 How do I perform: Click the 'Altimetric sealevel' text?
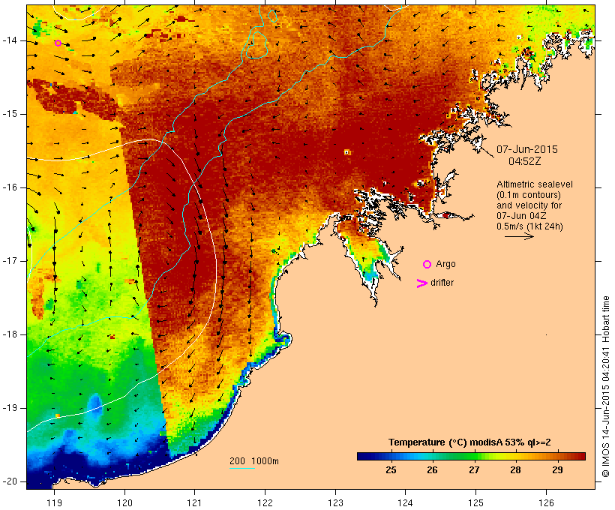click(x=535, y=184)
